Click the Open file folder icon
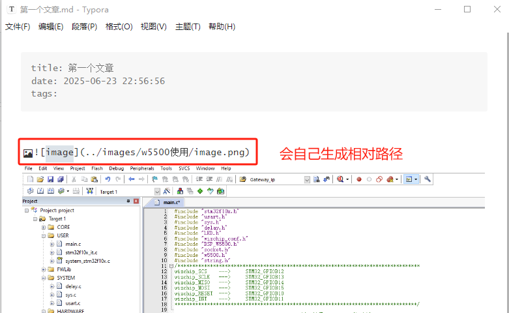The width and height of the screenshot is (509, 313). 40,179
